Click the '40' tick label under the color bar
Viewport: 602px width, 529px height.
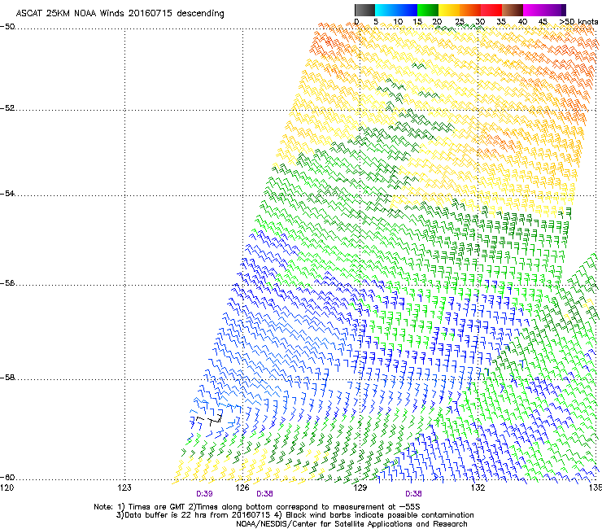click(x=522, y=22)
